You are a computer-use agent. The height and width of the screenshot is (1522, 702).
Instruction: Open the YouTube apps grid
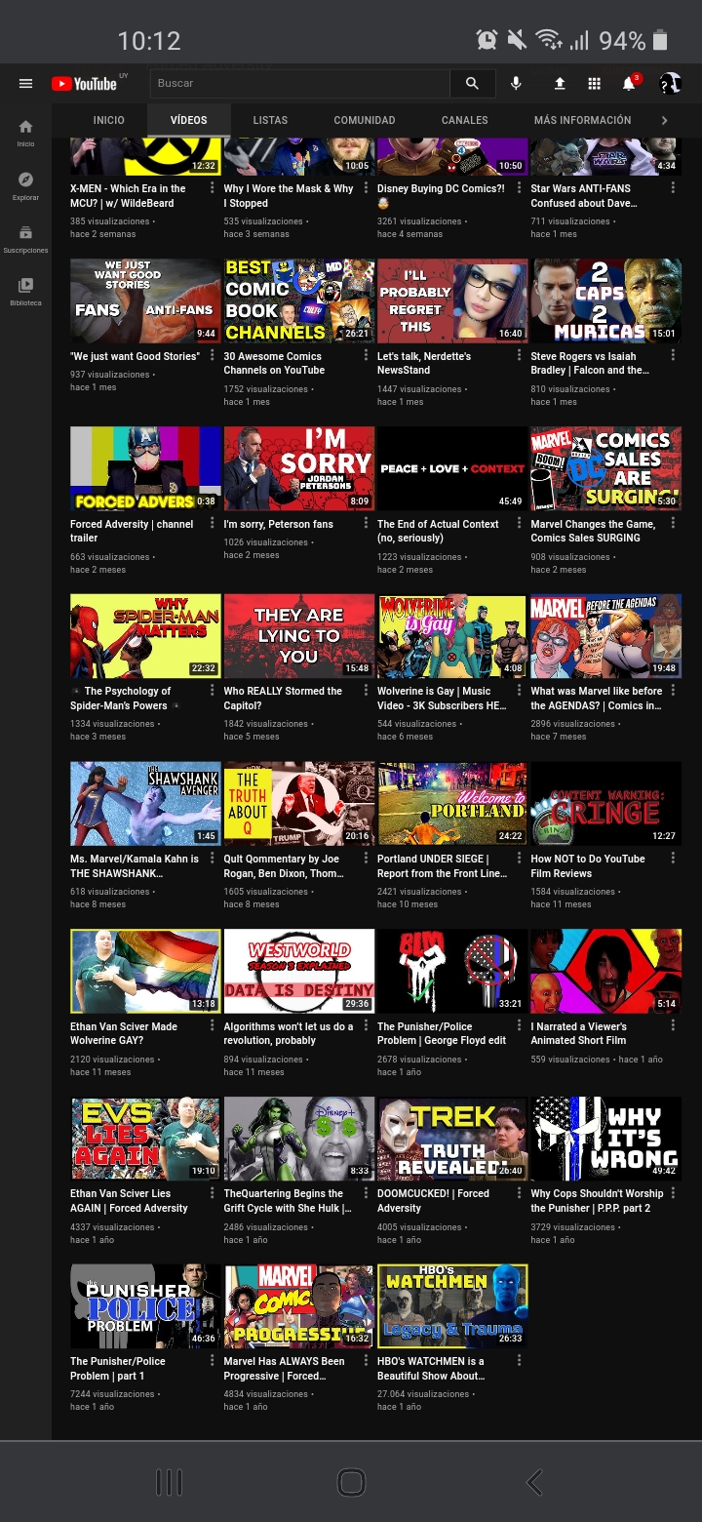coord(594,84)
